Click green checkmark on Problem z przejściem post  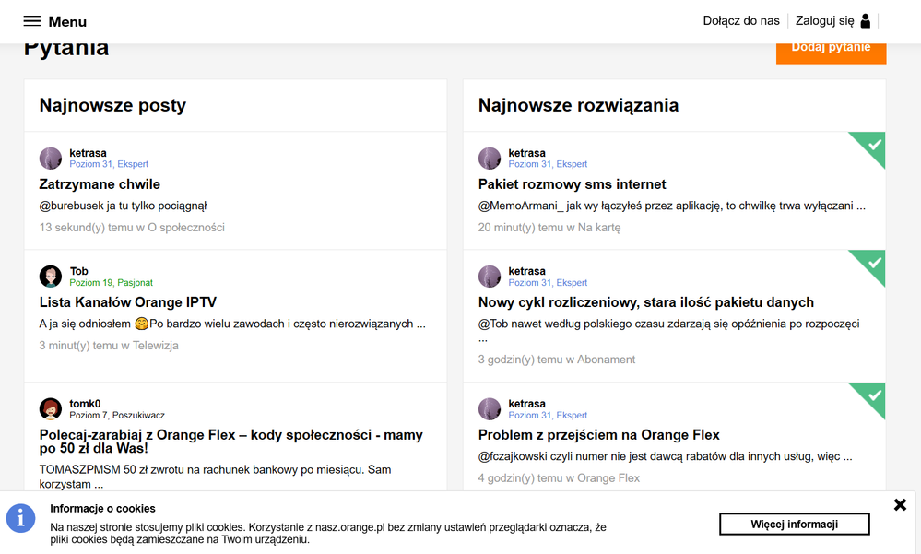(x=874, y=395)
